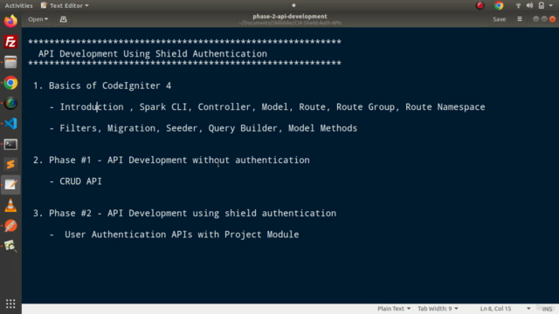
Task: Click the Chrome tray icon in the top bar
Action: (499, 5)
